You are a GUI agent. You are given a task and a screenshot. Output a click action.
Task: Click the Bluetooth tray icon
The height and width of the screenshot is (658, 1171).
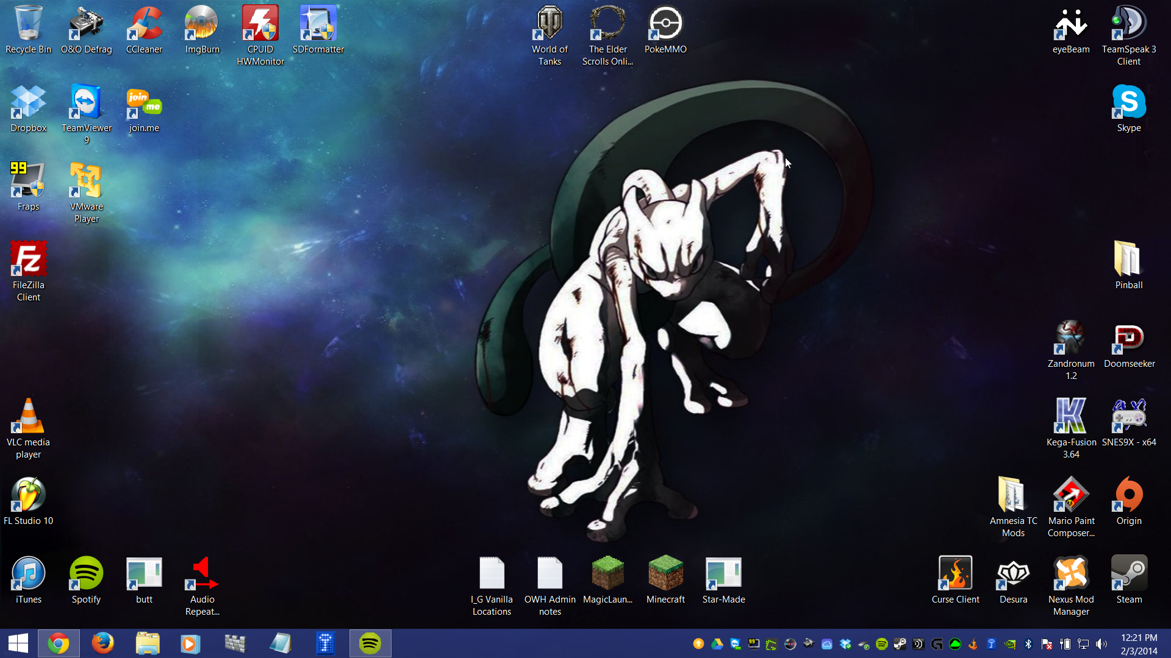click(x=1028, y=644)
